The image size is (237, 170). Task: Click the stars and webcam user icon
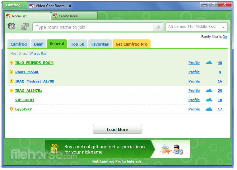[172, 149]
